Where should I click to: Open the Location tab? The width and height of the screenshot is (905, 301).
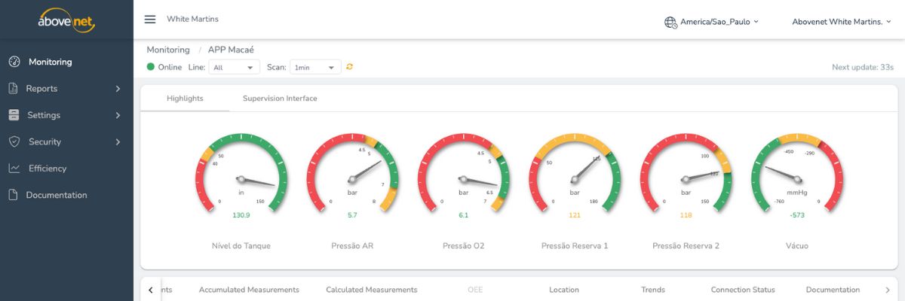point(564,290)
